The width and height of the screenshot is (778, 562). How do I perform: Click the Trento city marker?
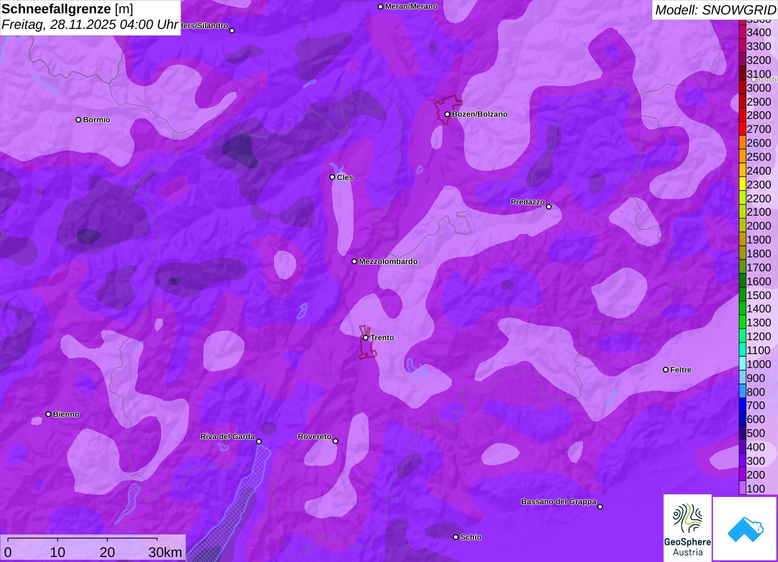tap(366, 337)
